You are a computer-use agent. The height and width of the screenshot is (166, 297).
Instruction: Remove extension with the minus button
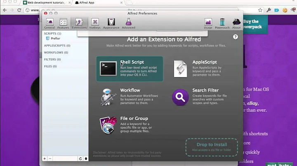[x=50, y=159]
